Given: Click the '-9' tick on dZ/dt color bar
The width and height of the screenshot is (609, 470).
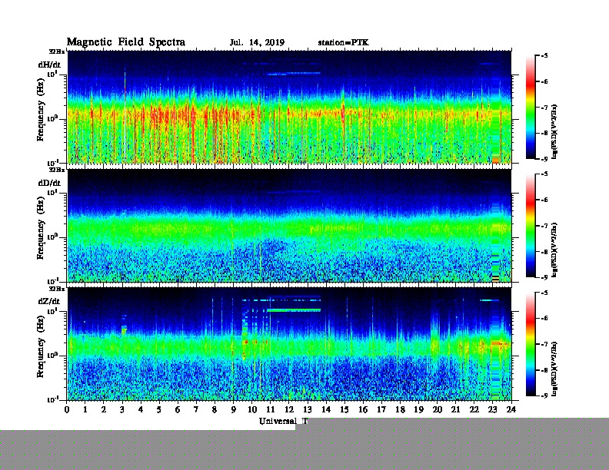Looking at the screenshot, I should [544, 396].
